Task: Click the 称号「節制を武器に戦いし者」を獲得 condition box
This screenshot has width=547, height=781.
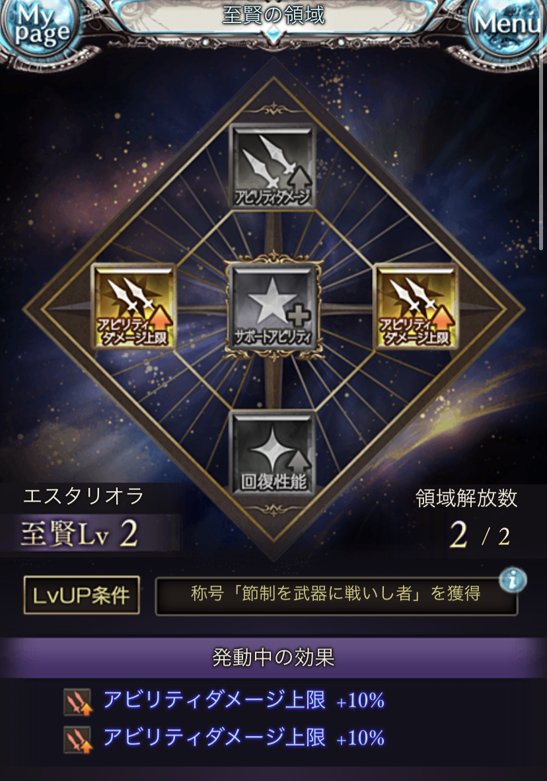Action: [x=336, y=595]
